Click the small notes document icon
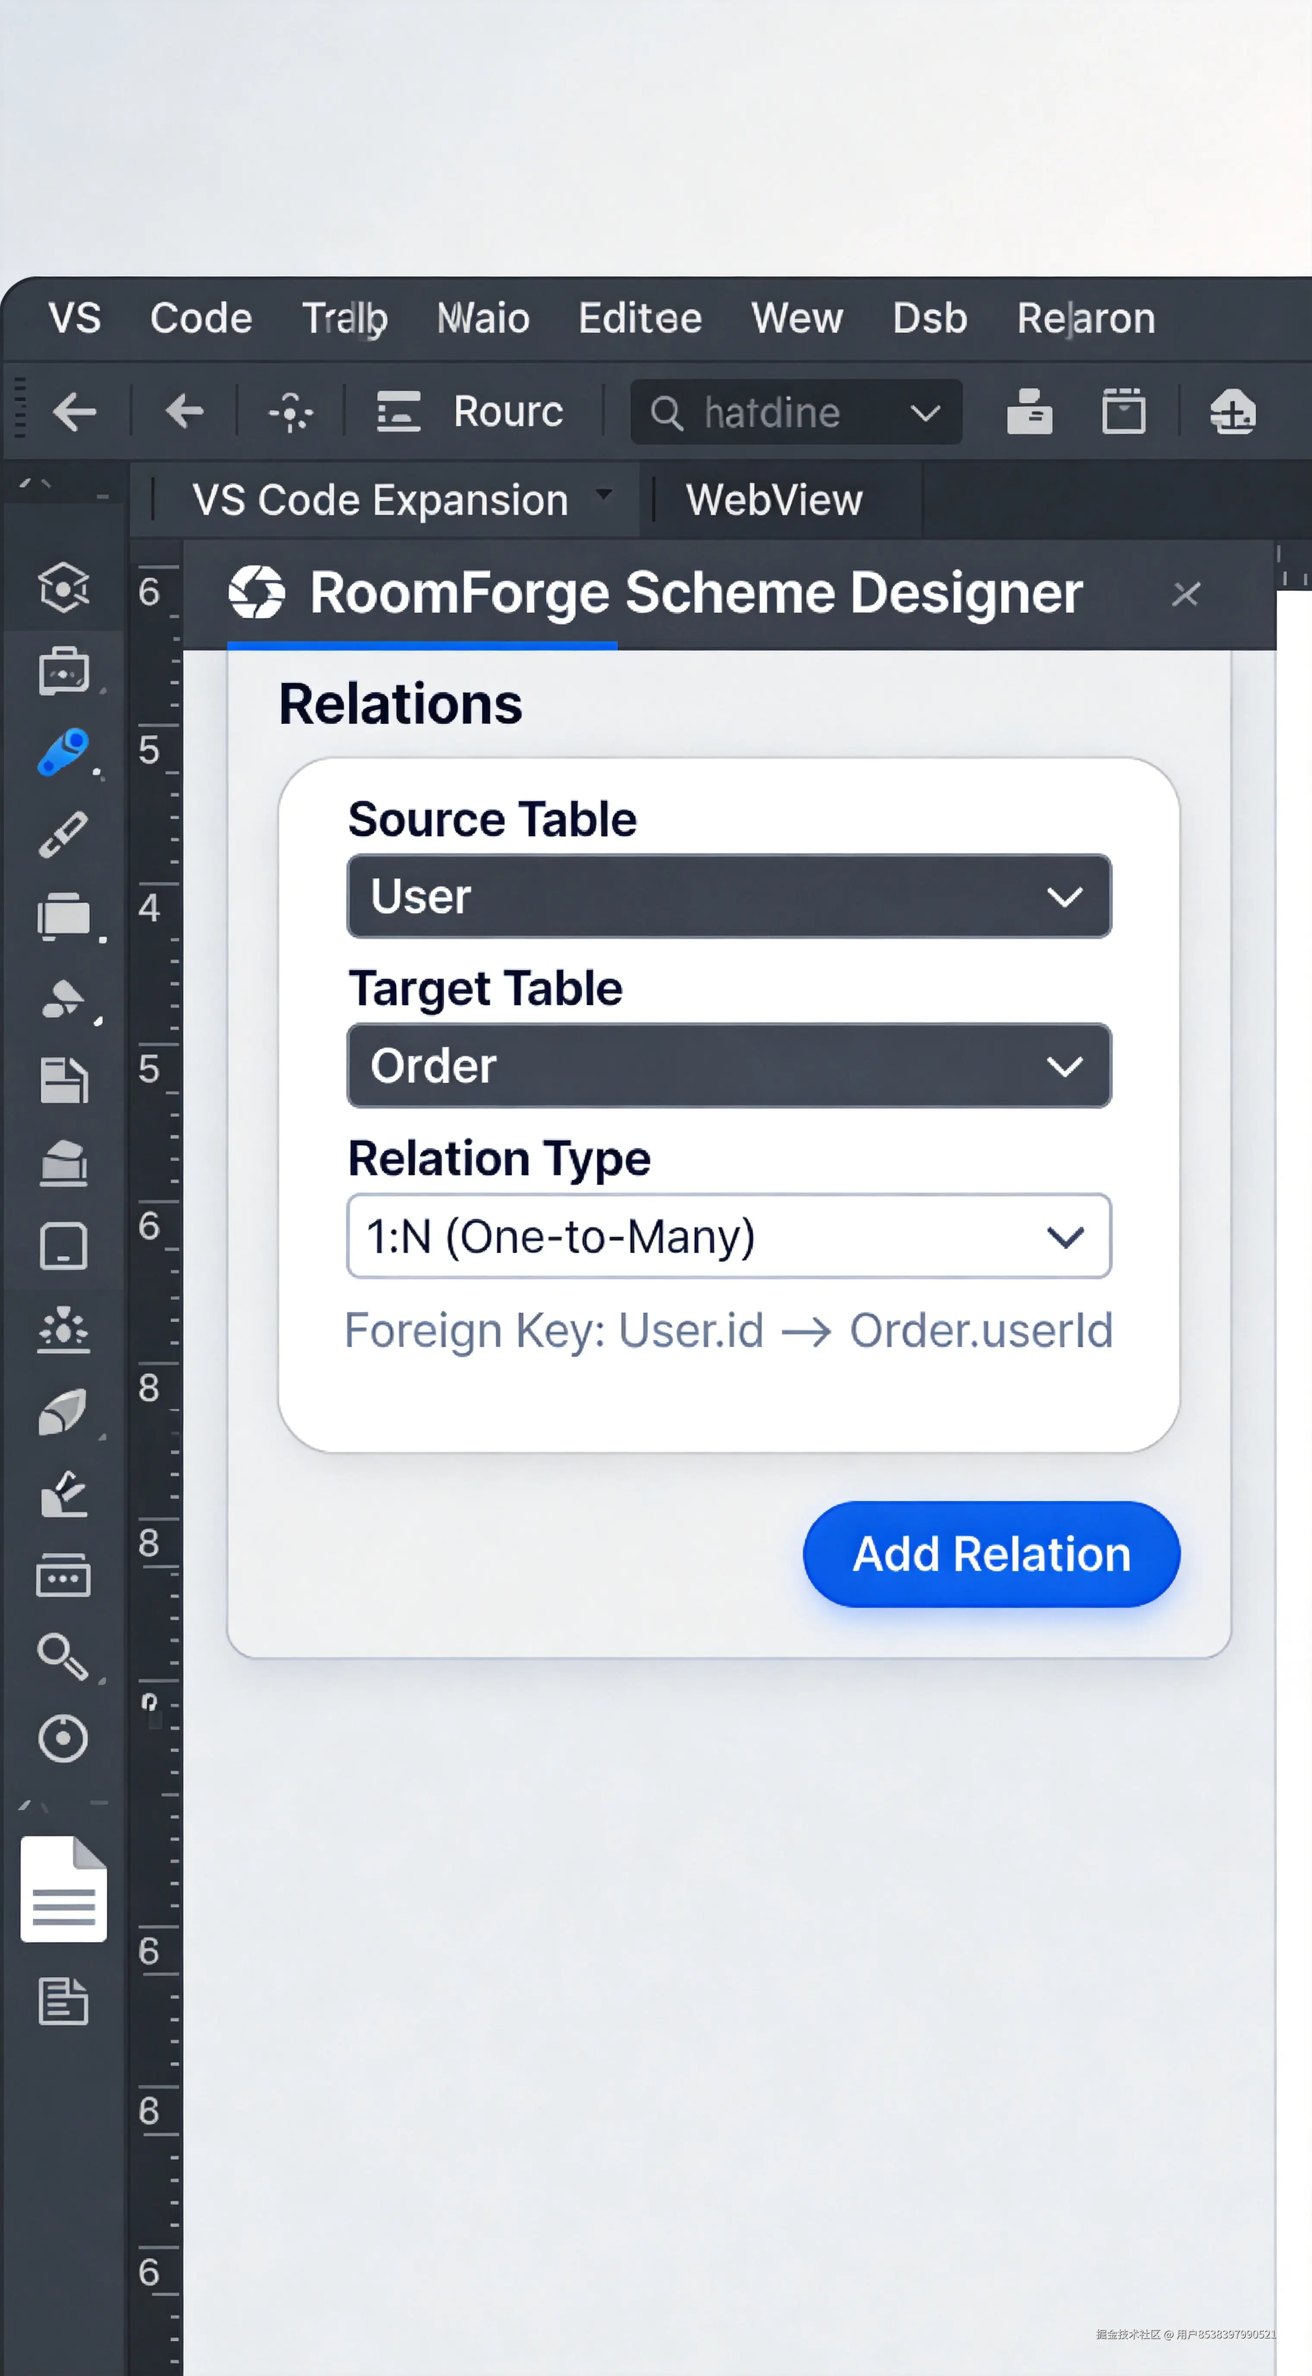The height and width of the screenshot is (2376, 1312). pyautogui.click(x=63, y=2002)
